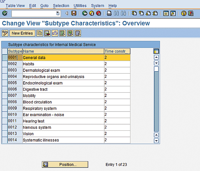Click the Save floppy disk icon
This screenshot has width=200, height=171.
point(74,13)
